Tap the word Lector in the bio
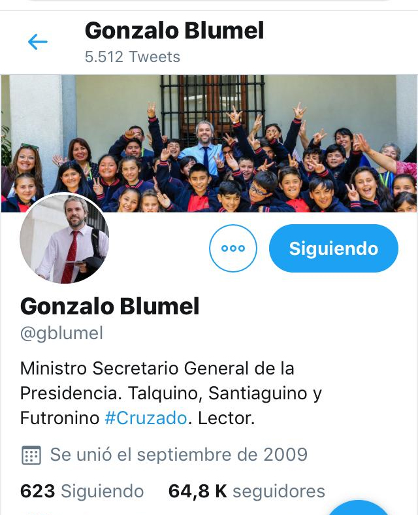This screenshot has width=418, height=515. (226, 418)
